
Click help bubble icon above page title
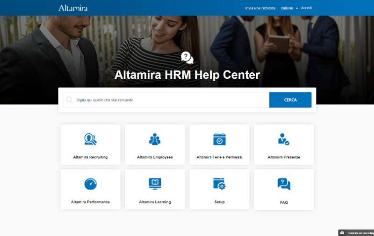click(187, 58)
